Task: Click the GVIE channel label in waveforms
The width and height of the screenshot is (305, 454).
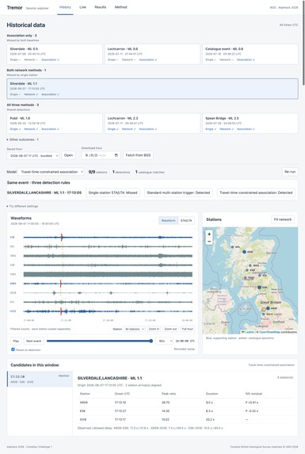Action: (x=13, y=311)
